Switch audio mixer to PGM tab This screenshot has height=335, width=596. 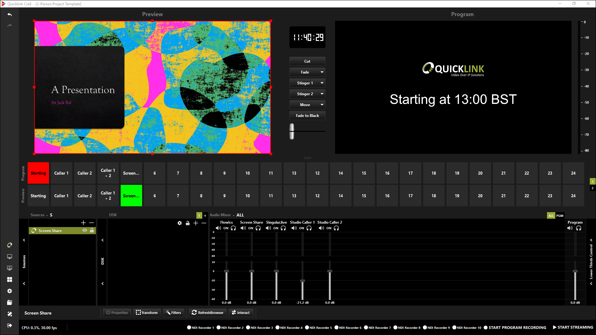pos(560,216)
